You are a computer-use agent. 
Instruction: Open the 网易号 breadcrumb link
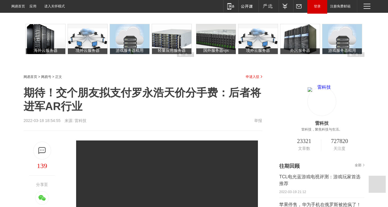(x=46, y=77)
